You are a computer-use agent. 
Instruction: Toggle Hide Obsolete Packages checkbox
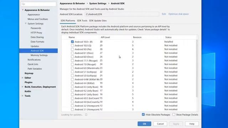pos(143,114)
